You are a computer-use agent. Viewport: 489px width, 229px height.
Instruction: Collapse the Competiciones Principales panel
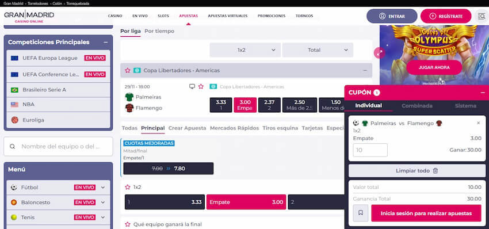pyautogui.click(x=106, y=42)
